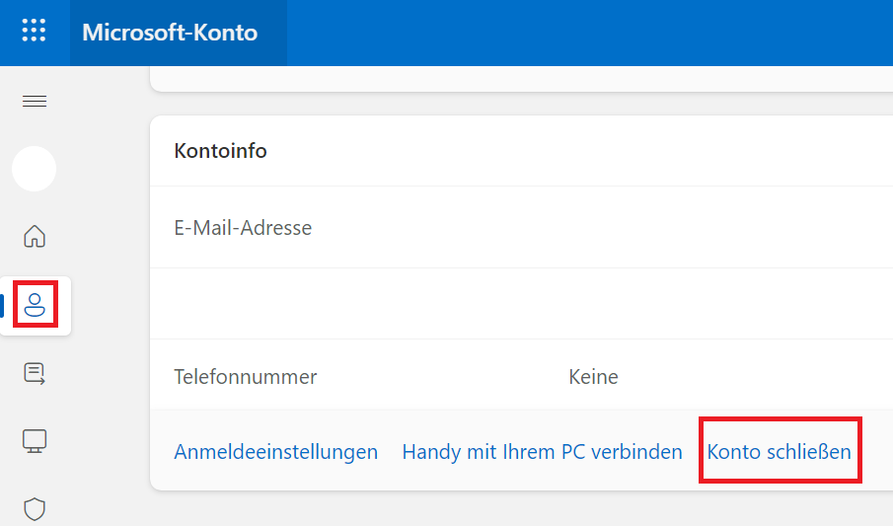The image size is (893, 526).
Task: Select the E-Mail-Adresse row
Action: click(x=522, y=227)
